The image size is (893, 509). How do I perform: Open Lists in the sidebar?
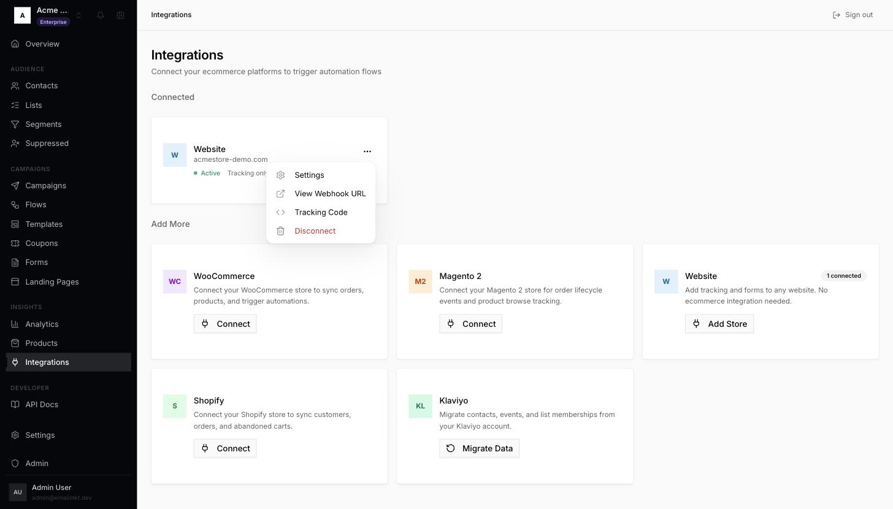click(68, 105)
